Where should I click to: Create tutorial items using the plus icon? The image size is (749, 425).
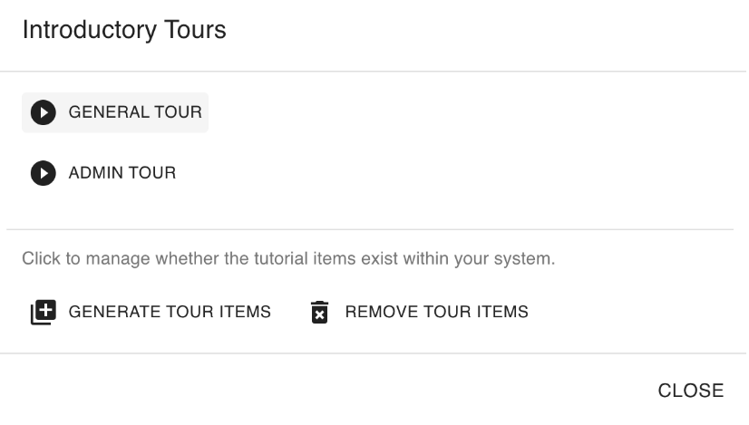(43, 313)
